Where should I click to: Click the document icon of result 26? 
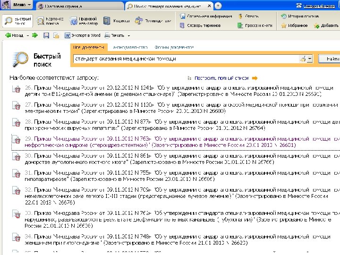(x=16, y=89)
